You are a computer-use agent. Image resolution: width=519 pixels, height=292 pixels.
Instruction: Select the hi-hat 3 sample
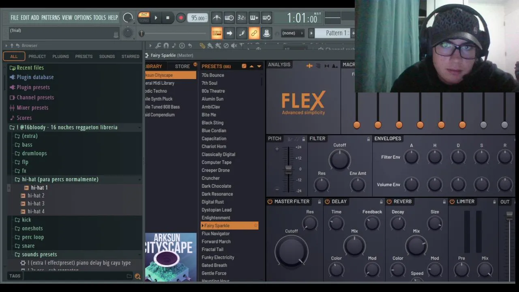(36, 204)
